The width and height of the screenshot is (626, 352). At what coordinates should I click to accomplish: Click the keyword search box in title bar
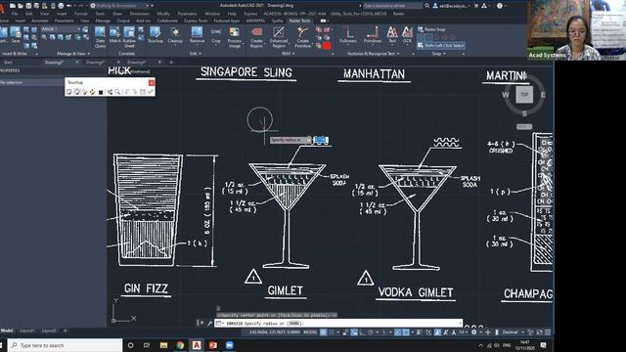pos(392,6)
